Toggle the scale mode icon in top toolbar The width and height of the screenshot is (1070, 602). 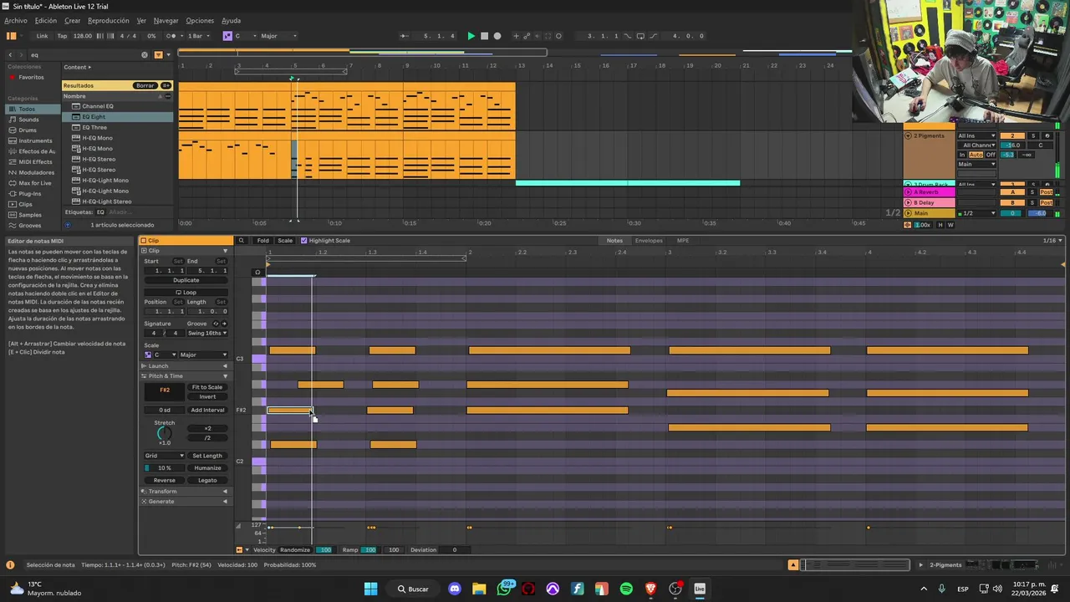227,36
